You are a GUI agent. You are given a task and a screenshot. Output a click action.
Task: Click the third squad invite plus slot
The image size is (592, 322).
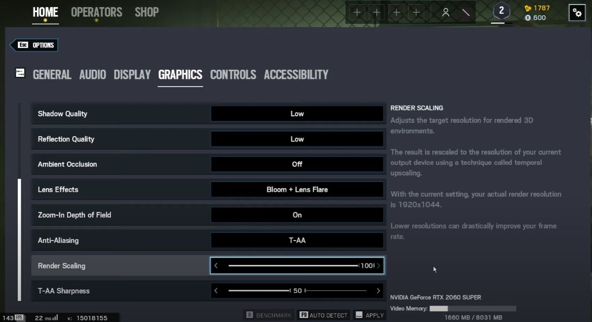[x=397, y=13]
